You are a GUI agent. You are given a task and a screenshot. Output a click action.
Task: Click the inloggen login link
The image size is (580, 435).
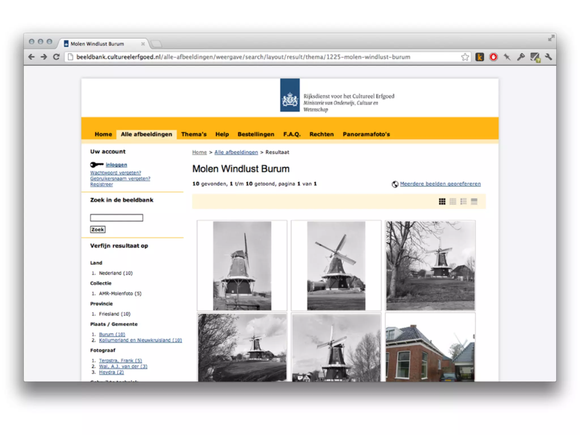click(x=116, y=165)
